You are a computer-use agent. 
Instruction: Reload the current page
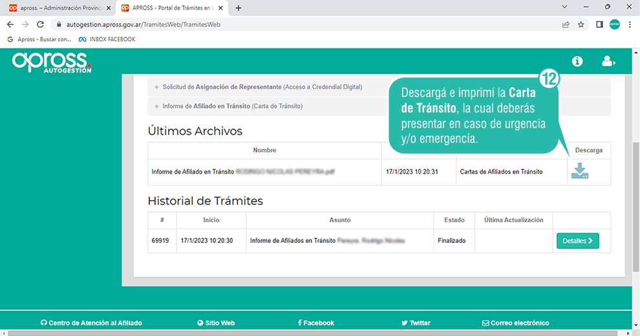tap(40, 25)
